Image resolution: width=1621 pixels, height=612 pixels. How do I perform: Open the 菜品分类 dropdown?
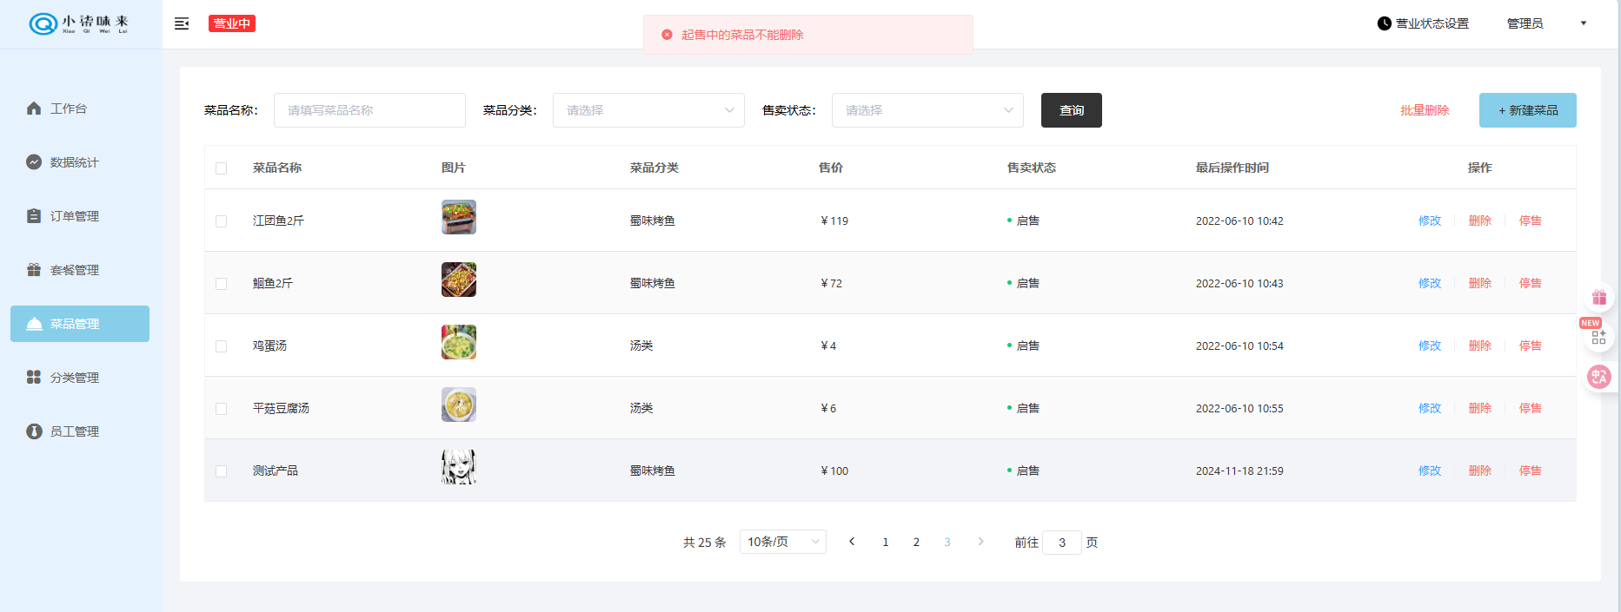(648, 110)
